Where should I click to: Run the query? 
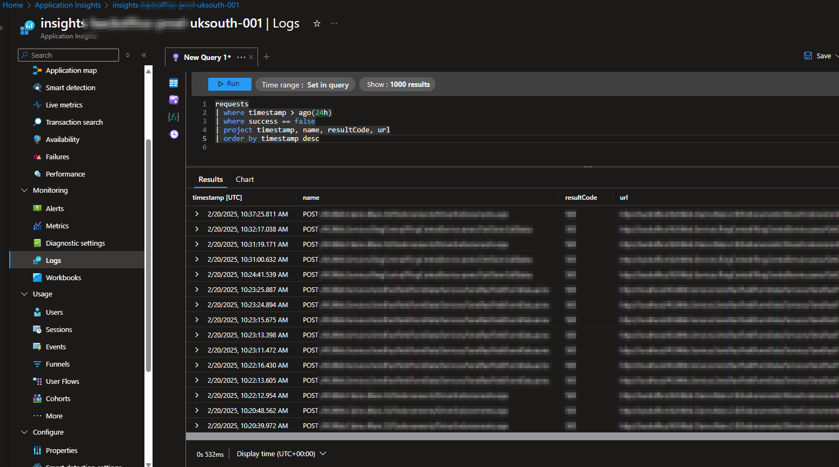click(x=229, y=84)
